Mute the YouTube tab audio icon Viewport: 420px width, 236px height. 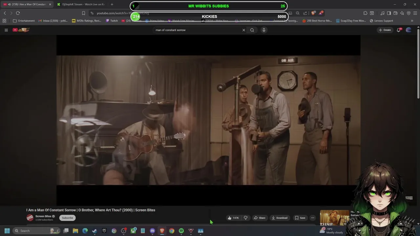click(x=9, y=4)
